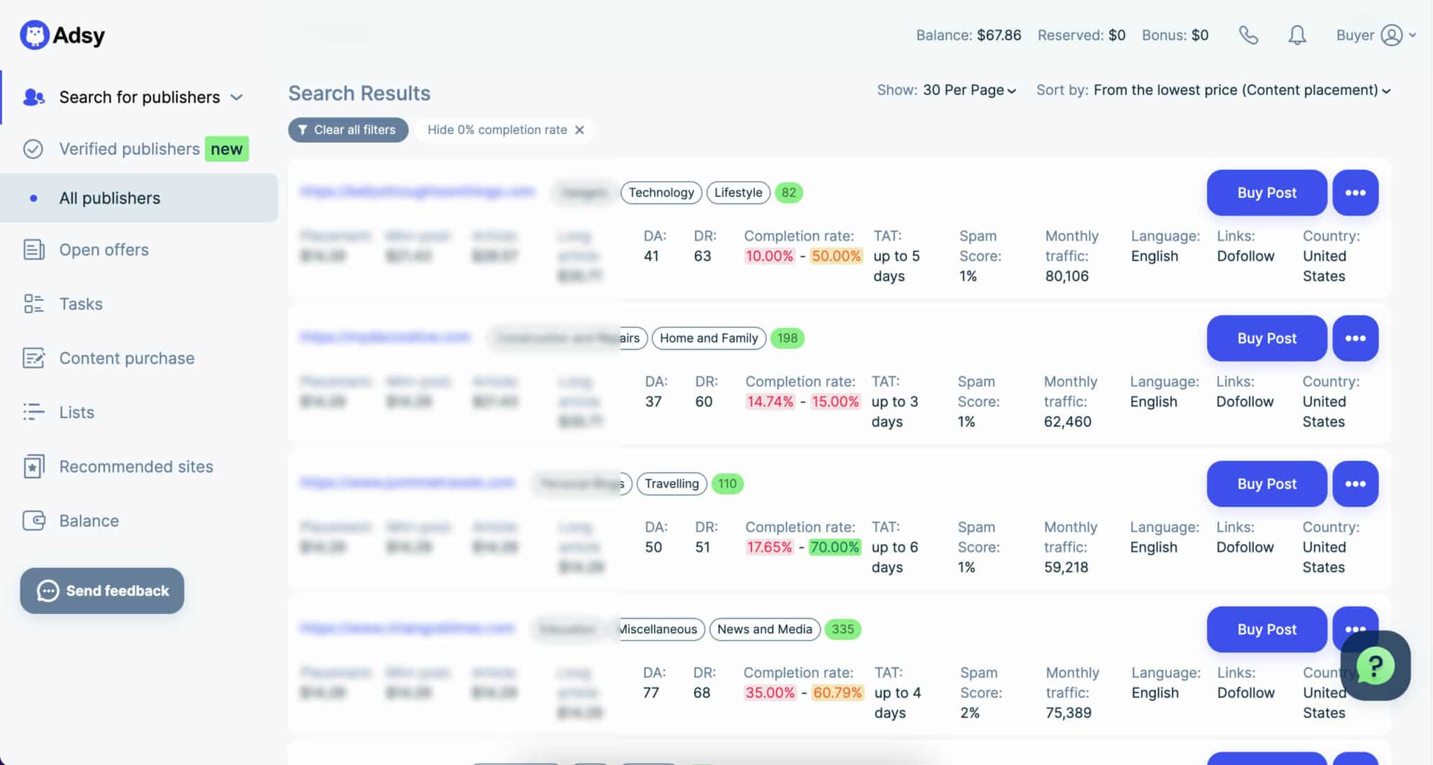
Task: Open the Content purchase section
Action: pos(127,358)
